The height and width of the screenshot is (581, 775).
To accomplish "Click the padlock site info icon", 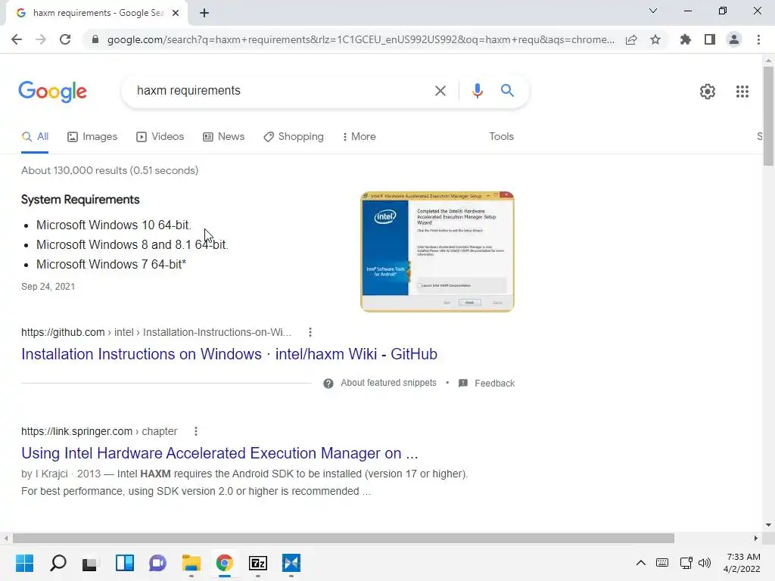I will [95, 39].
